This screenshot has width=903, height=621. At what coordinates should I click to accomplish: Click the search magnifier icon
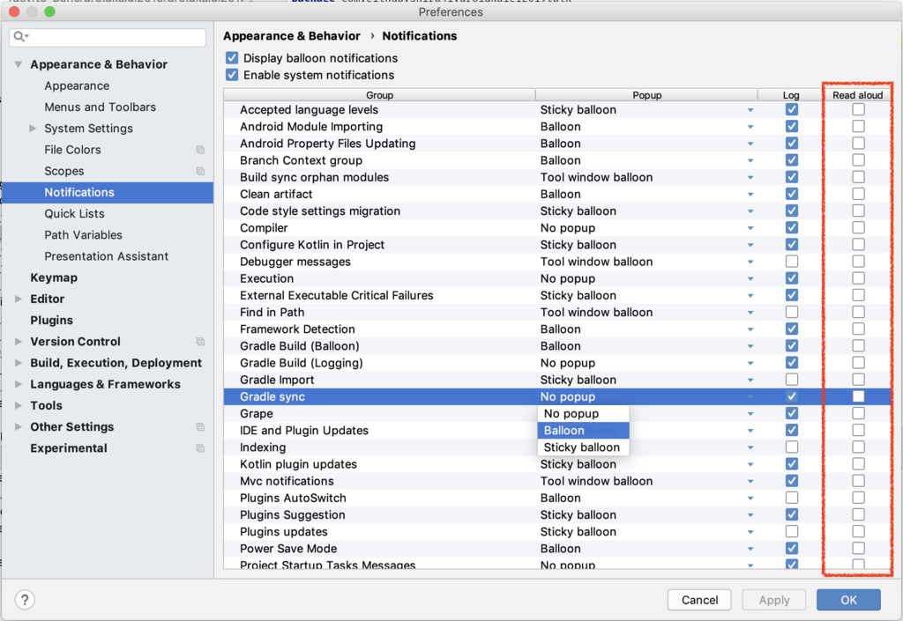point(20,37)
